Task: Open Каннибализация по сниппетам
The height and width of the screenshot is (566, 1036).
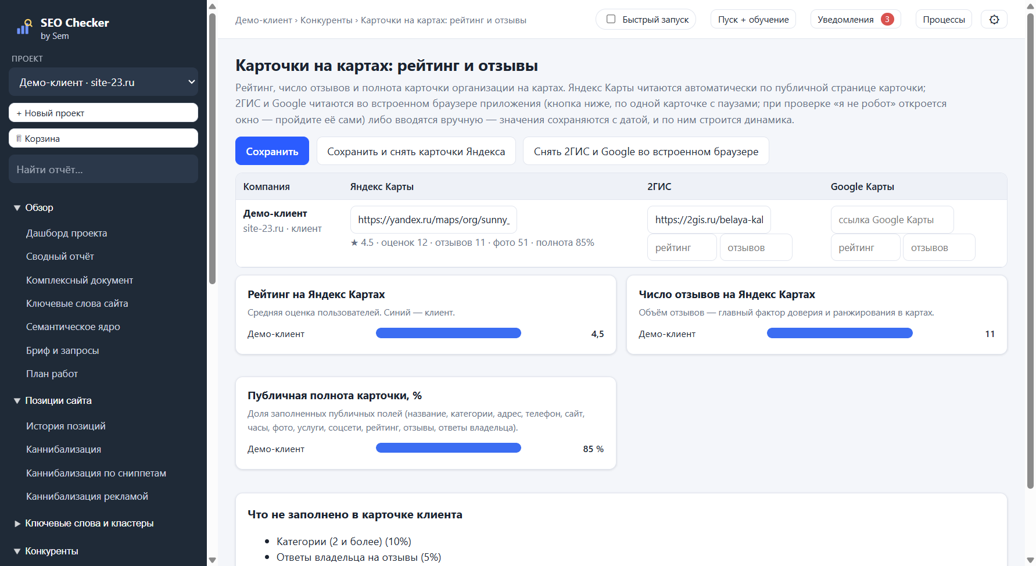Action: point(96,473)
